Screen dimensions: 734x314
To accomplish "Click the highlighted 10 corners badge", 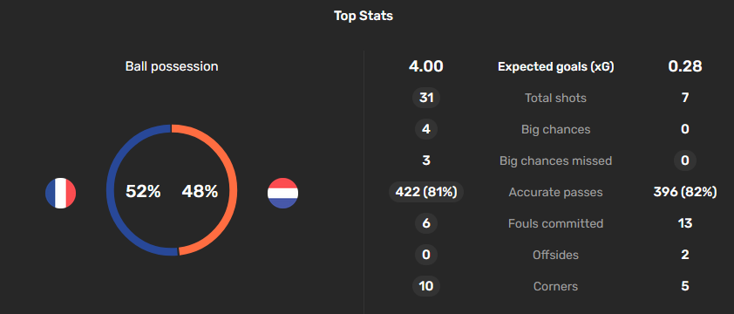I will (426, 286).
